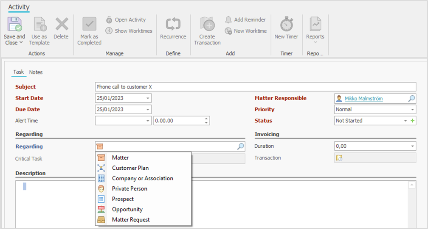Switch to the Notes tab
428x229 pixels.
click(x=36, y=72)
